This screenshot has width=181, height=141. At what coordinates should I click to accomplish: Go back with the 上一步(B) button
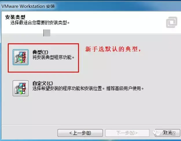point(80,133)
